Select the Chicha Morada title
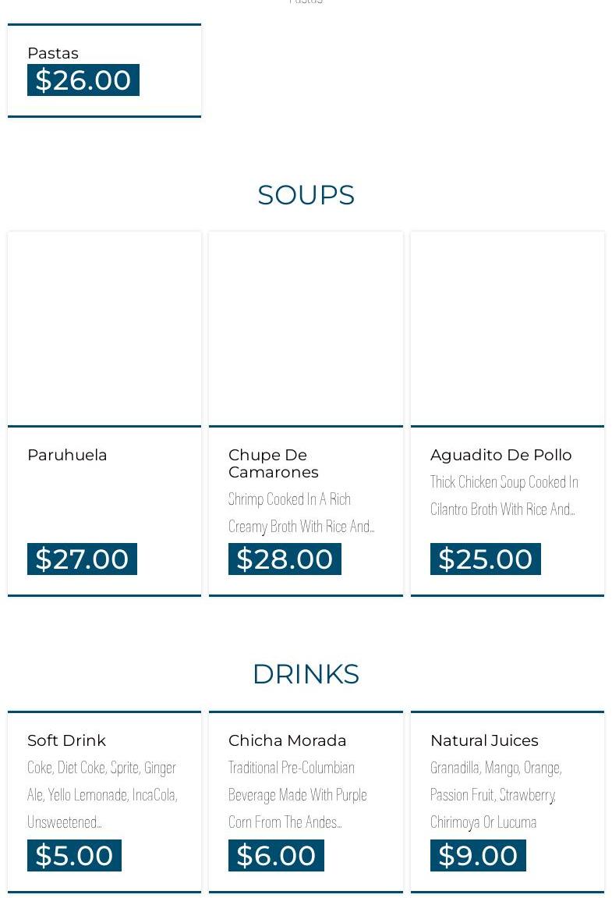This screenshot has width=612, height=898. [287, 740]
